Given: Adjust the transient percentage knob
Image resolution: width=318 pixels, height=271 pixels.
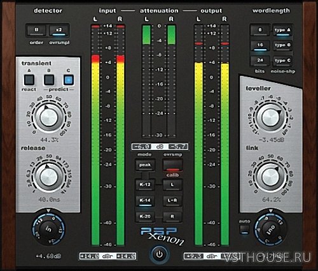Looking at the screenshot, I should 49,117.
